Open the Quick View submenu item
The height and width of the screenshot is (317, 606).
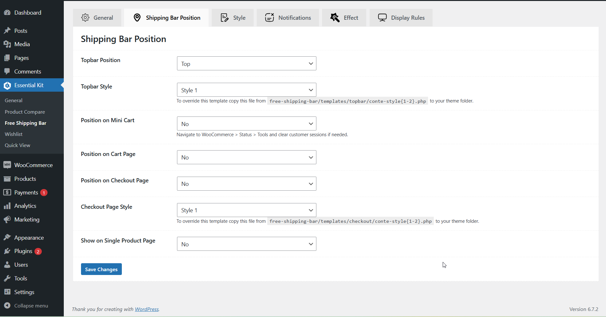(x=18, y=145)
